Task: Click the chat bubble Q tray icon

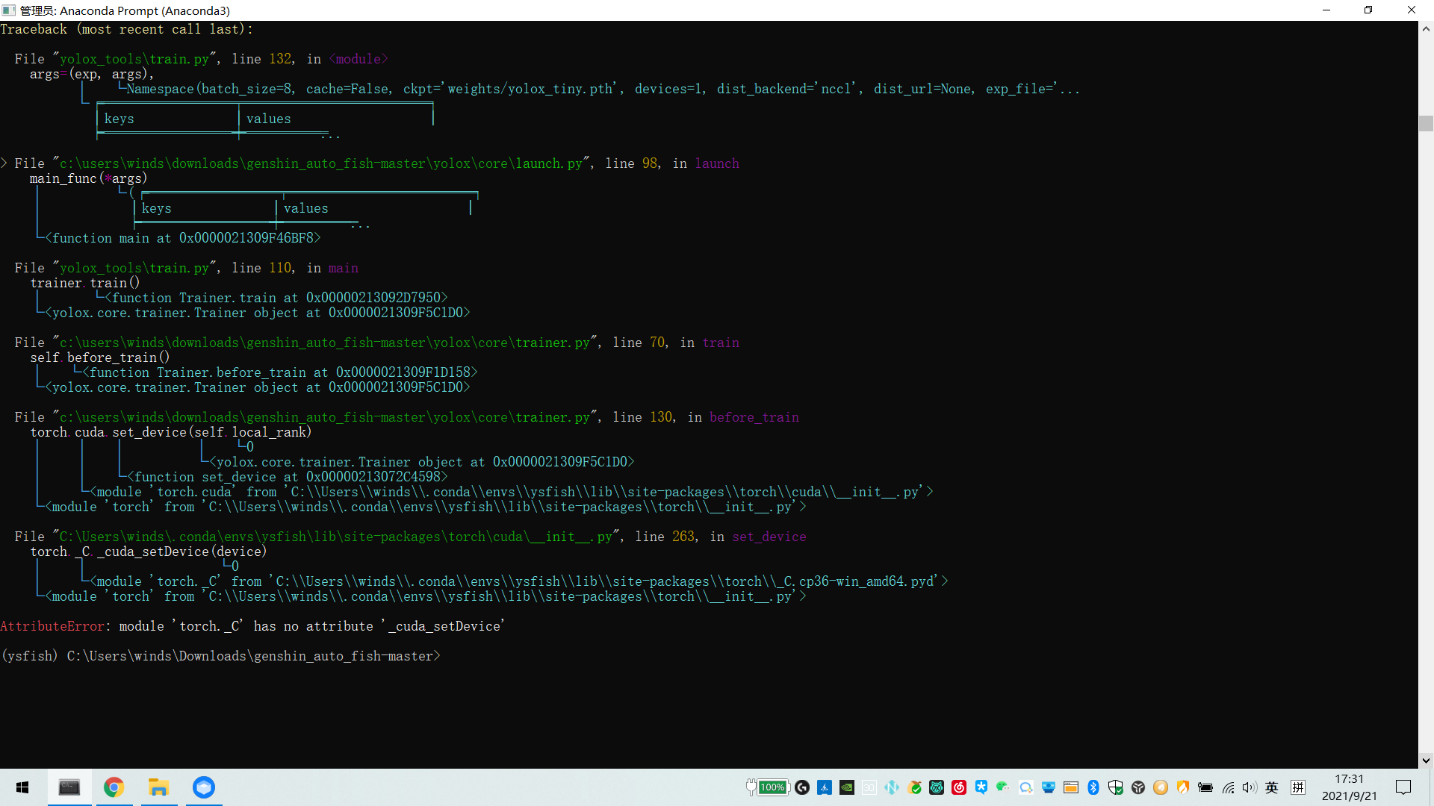Action: [x=1026, y=787]
